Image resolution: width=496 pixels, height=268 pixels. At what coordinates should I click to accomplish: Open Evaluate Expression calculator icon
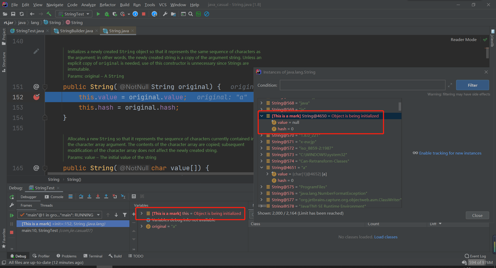134,197
